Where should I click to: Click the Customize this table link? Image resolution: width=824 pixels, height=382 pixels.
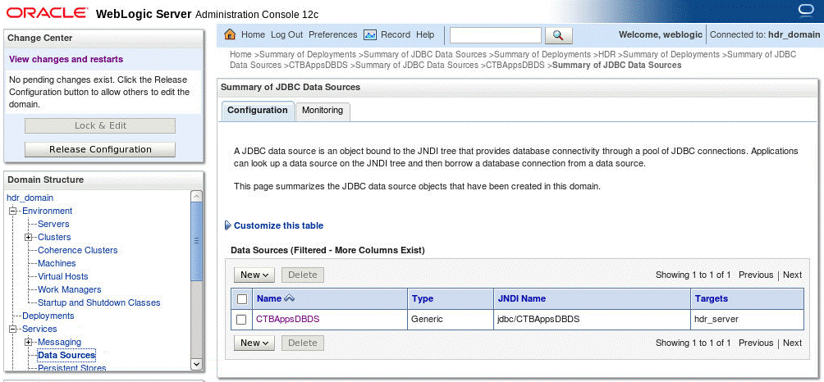point(278,225)
